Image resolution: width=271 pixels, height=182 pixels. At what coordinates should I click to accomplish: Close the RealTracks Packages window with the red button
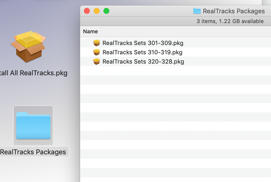coord(87,11)
